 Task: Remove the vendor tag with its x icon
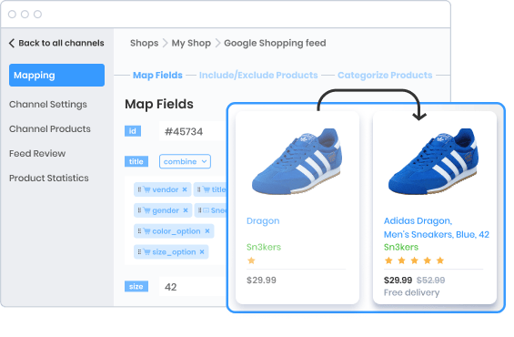(x=185, y=189)
